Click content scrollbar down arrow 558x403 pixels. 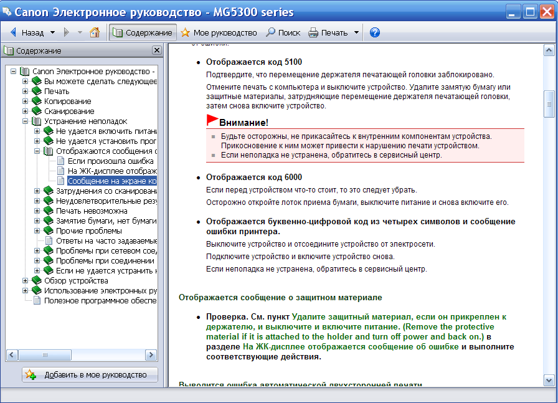[549, 380]
